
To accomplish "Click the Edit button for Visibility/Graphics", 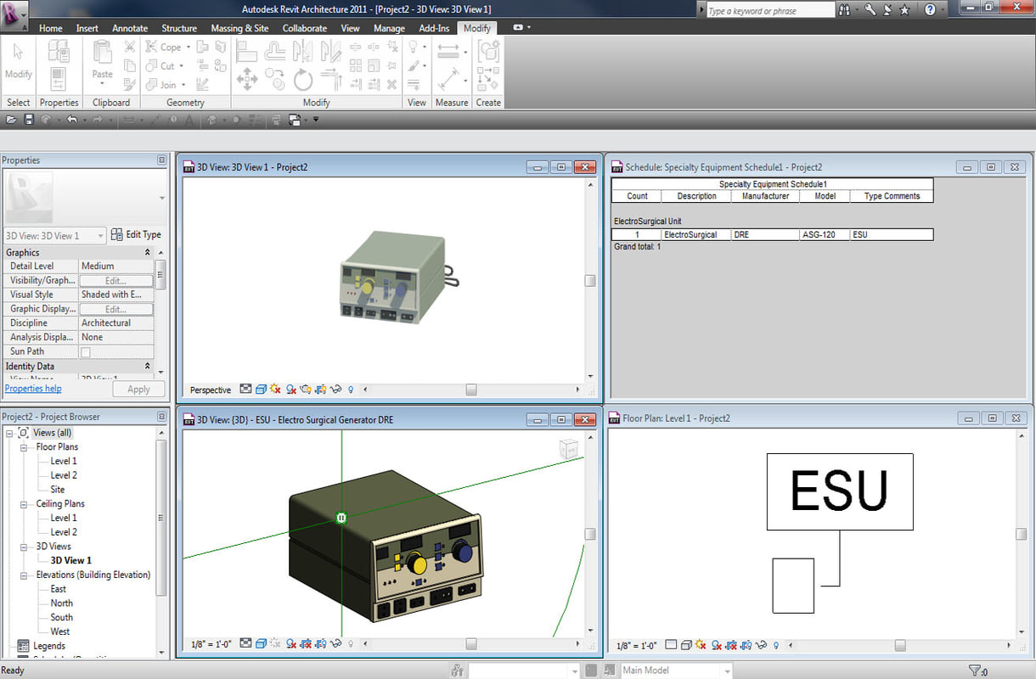I will pos(116,280).
